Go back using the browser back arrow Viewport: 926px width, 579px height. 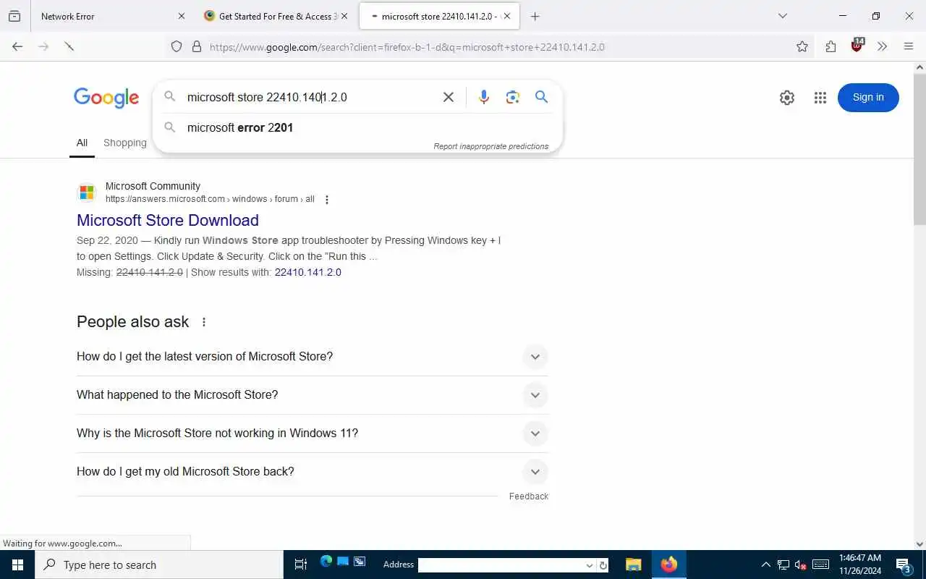(17, 46)
